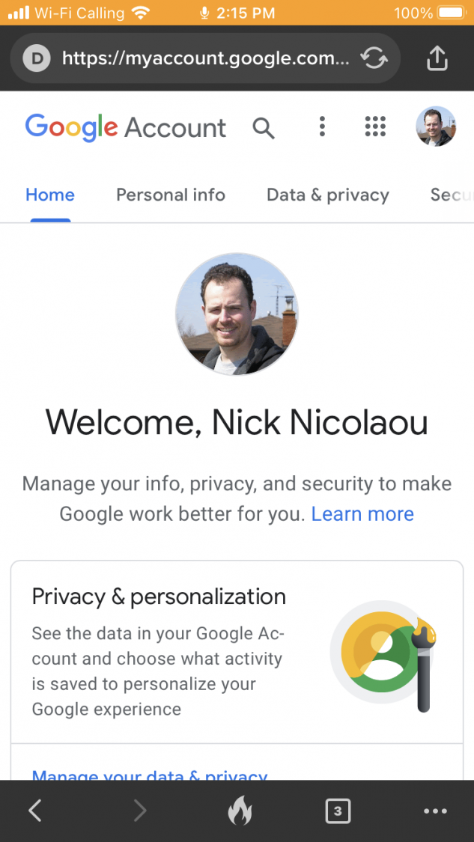Go back to the previous page
This screenshot has height=842, width=474.
(34, 811)
